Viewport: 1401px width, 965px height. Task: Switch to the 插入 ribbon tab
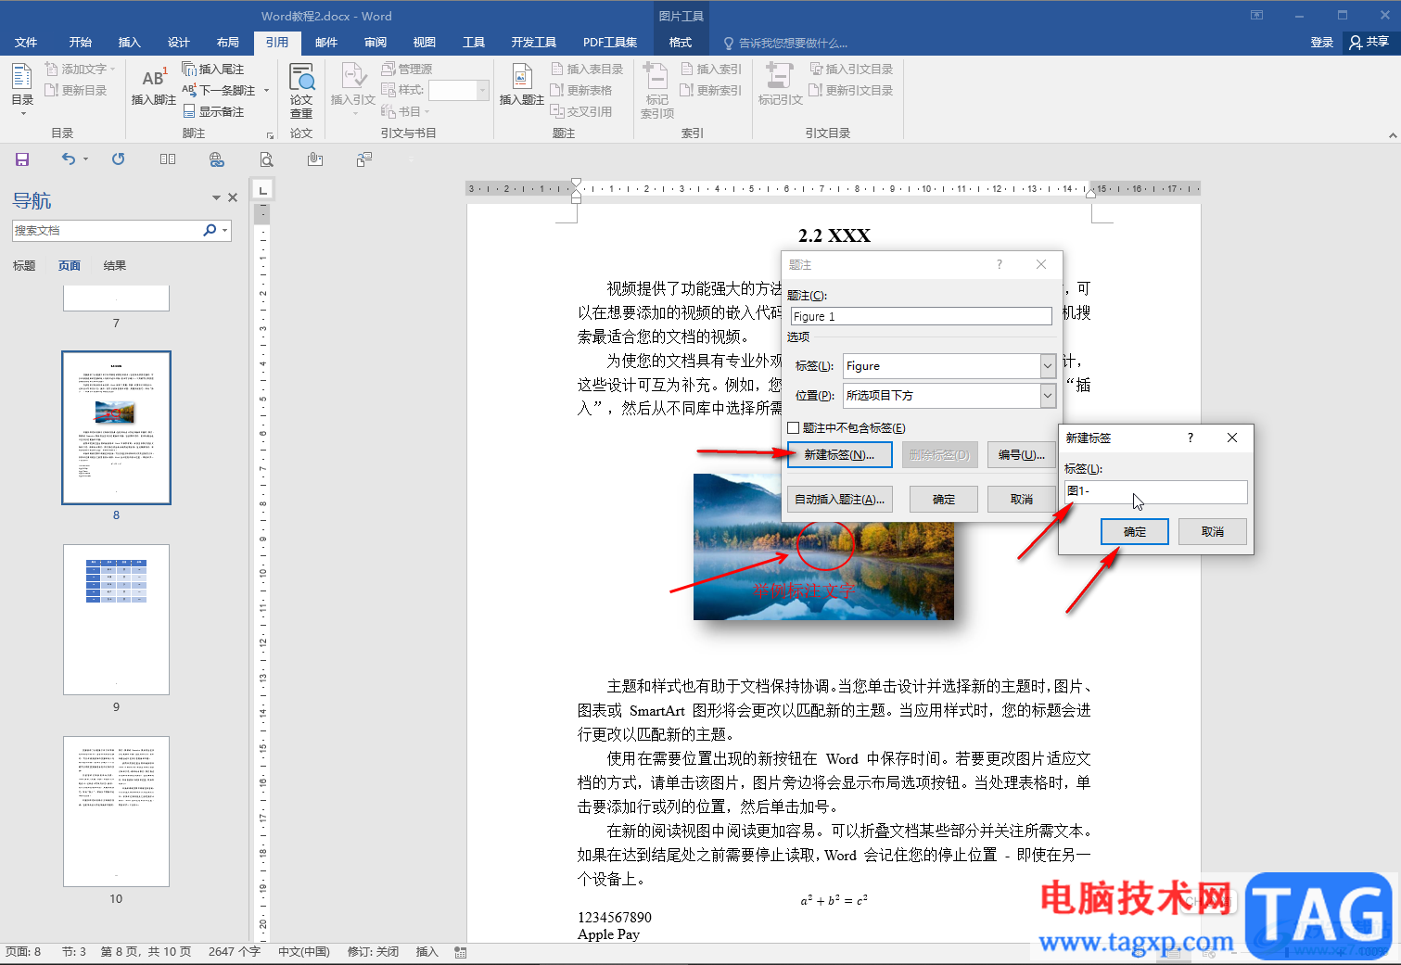pyautogui.click(x=130, y=43)
